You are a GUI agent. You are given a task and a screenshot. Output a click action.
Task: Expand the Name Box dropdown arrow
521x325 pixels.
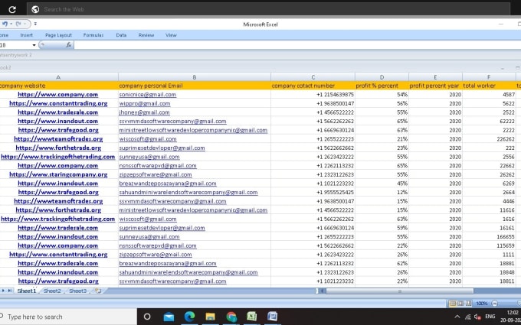(x=34, y=45)
